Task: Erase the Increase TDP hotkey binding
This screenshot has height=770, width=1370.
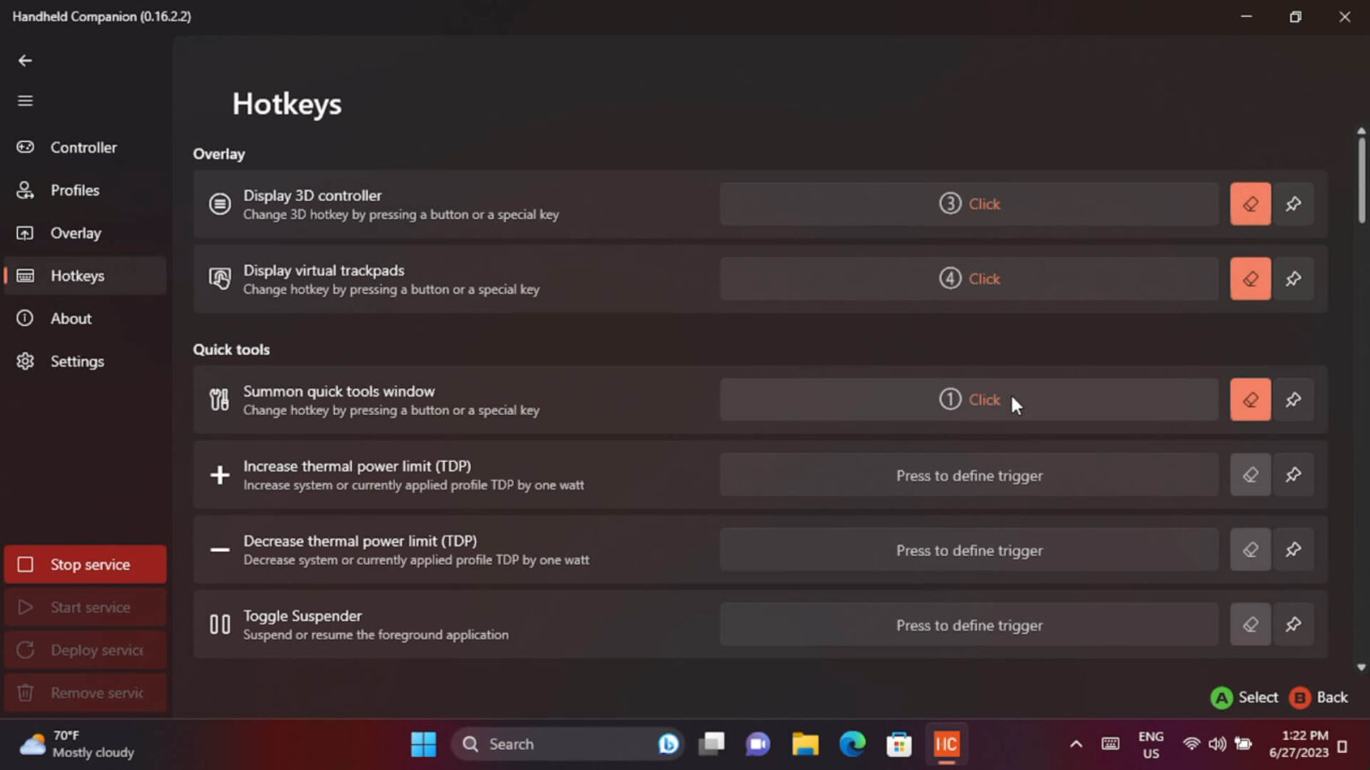Action: point(1250,475)
